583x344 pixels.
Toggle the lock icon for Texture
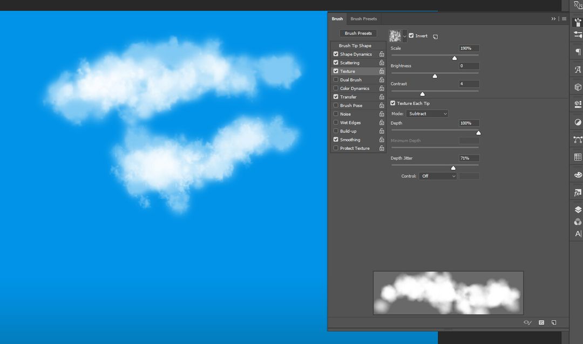(x=382, y=71)
